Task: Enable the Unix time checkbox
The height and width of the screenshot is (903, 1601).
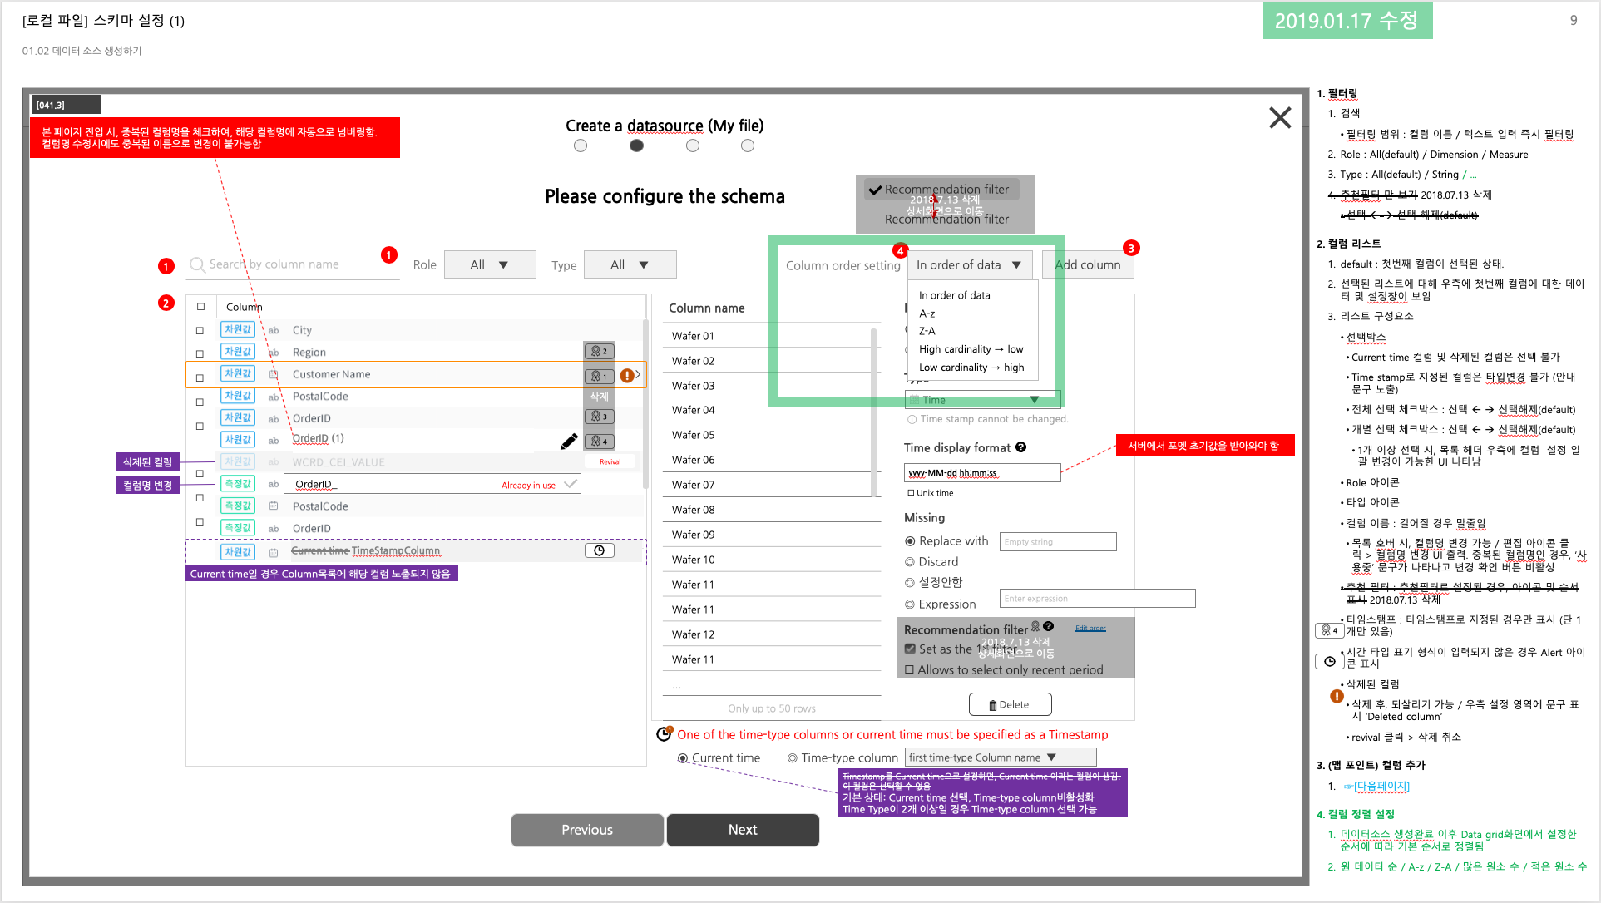Action: click(x=911, y=492)
